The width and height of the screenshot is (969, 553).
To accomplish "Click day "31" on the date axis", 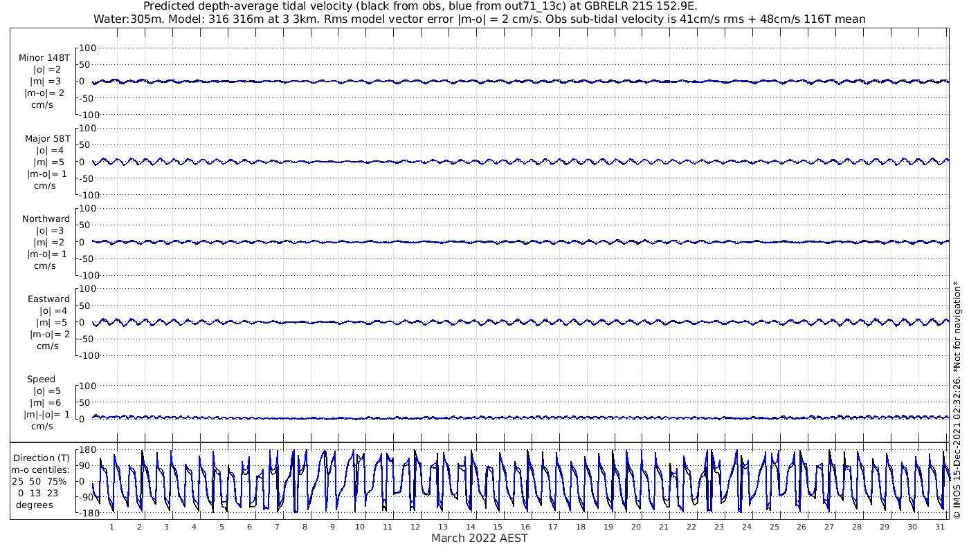I will (940, 527).
